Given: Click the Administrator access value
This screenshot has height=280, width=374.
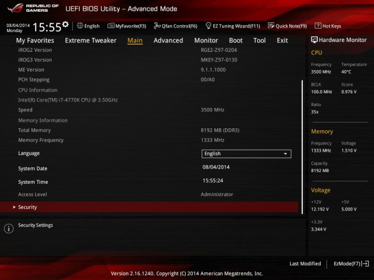Looking at the screenshot, I should 217,194.
